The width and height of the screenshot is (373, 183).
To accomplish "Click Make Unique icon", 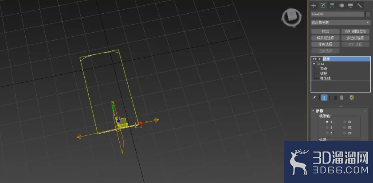I will click(335, 97).
